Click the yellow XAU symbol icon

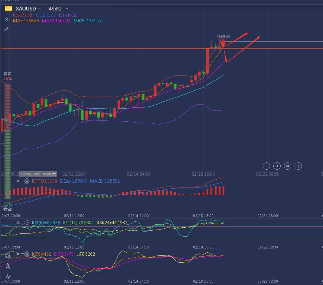pyautogui.click(x=8, y=8)
